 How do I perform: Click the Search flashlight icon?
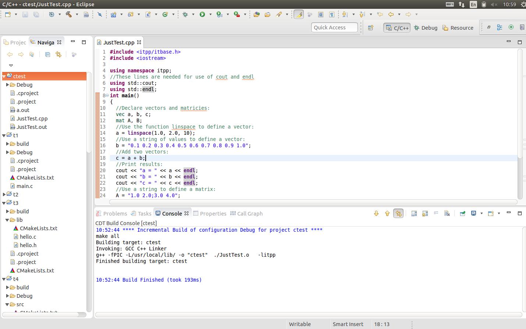pos(279,14)
